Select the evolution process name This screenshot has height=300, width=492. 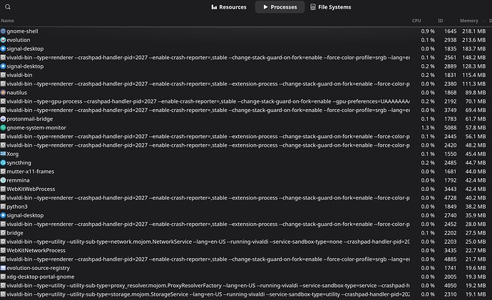tap(19, 40)
